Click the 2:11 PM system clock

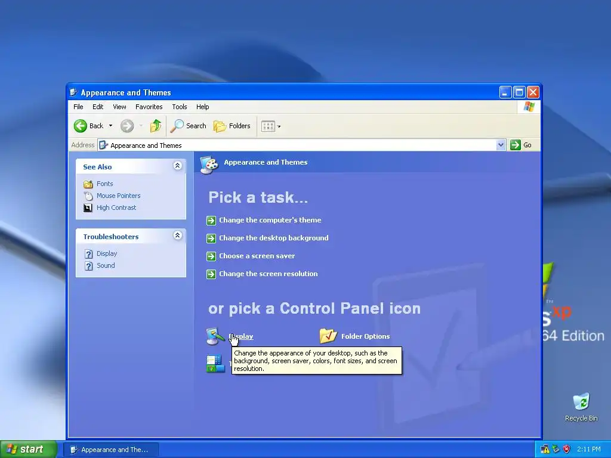coord(589,450)
